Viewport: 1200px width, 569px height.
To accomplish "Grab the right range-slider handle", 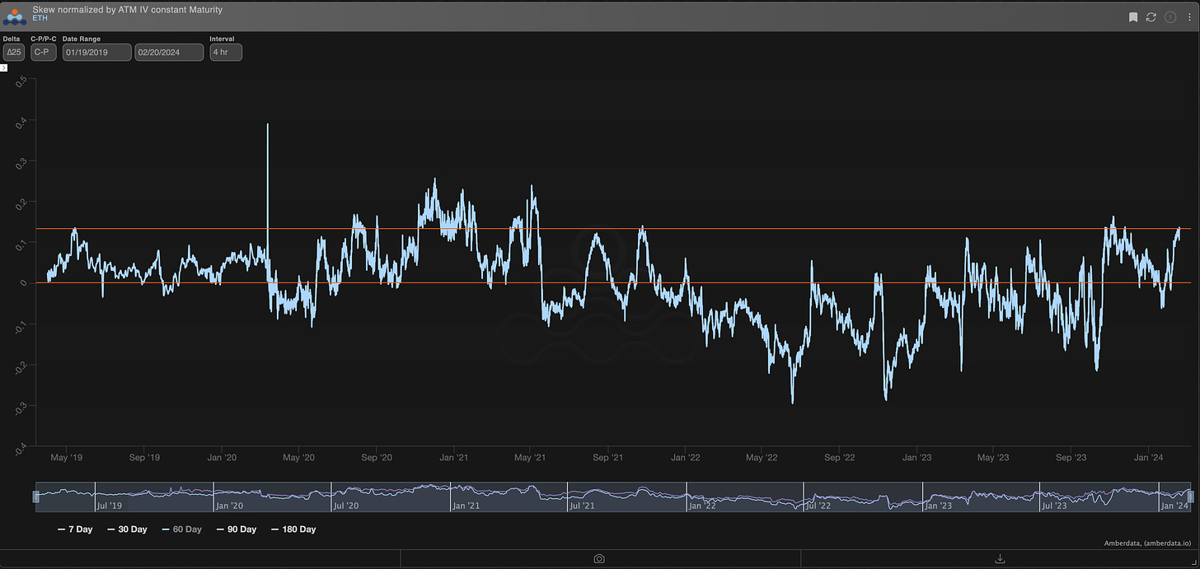I will [1190, 497].
